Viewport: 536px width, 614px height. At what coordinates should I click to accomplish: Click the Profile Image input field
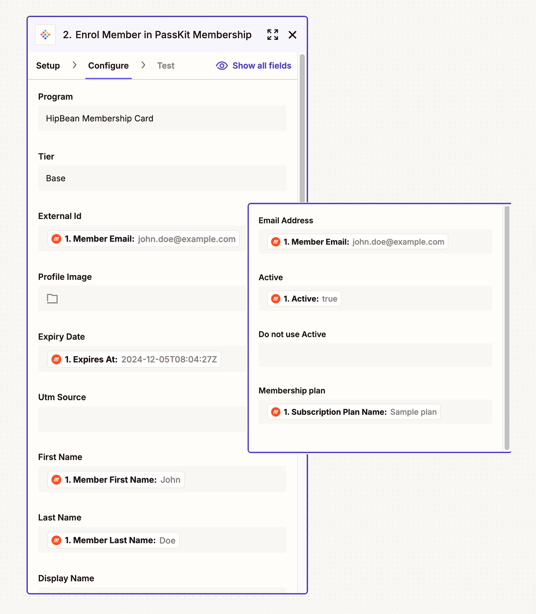click(143, 299)
